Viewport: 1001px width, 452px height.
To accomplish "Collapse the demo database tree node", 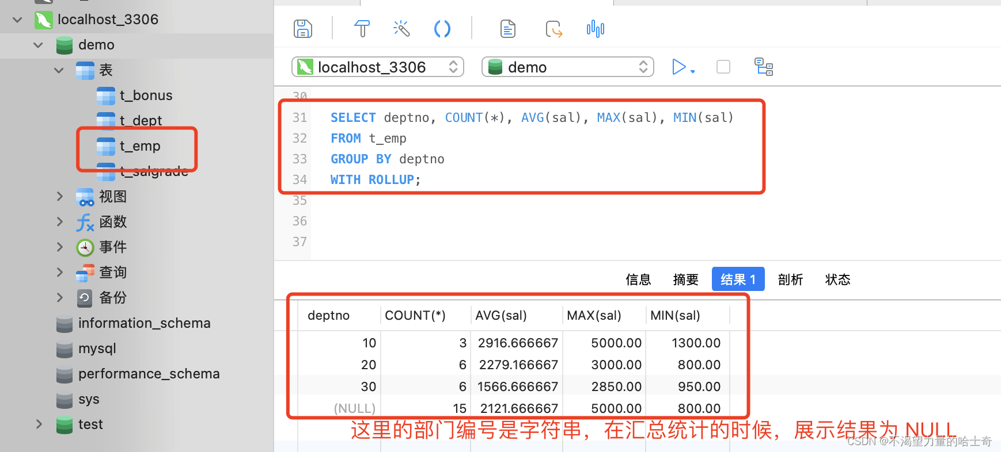I will tap(38, 45).
